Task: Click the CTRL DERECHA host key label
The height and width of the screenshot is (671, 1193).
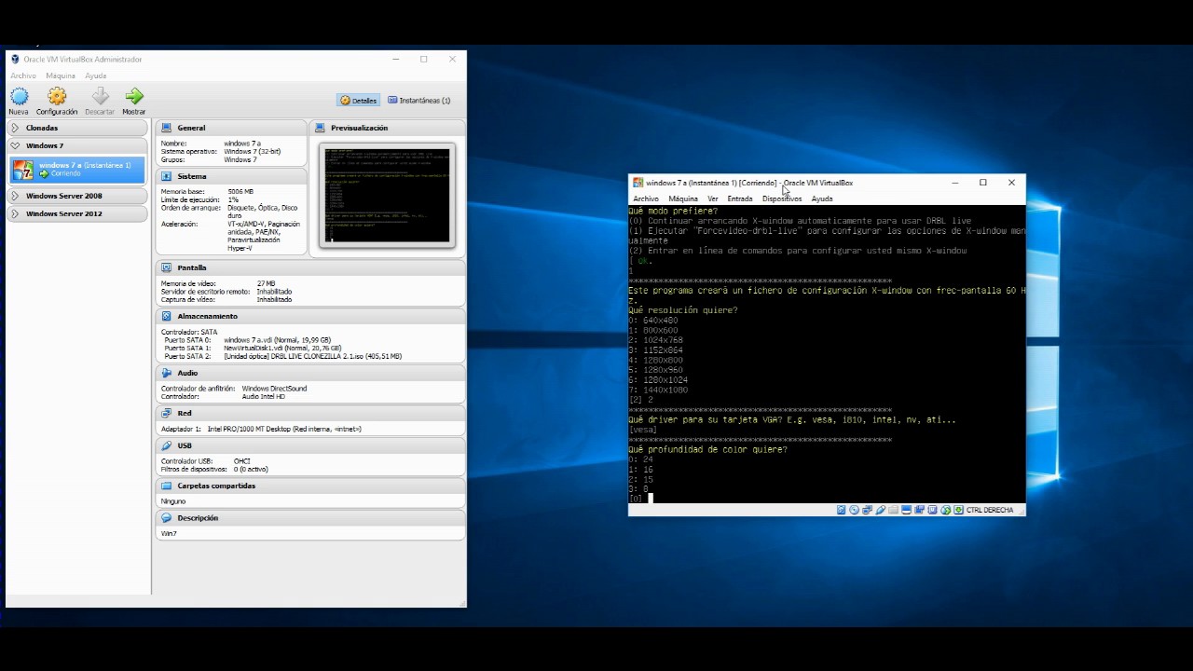Action: 990,510
